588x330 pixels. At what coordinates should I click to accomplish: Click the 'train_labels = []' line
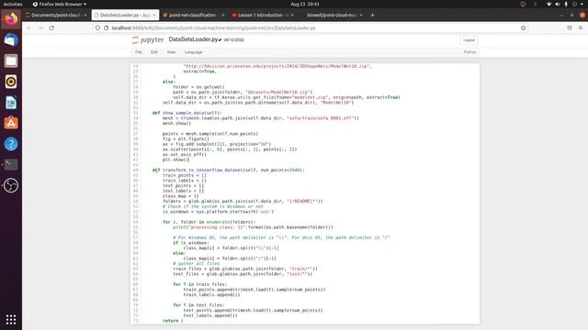coord(185,181)
